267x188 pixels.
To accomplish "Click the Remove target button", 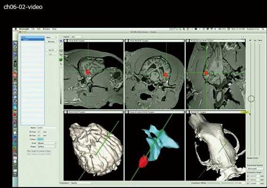I will tap(51, 41).
